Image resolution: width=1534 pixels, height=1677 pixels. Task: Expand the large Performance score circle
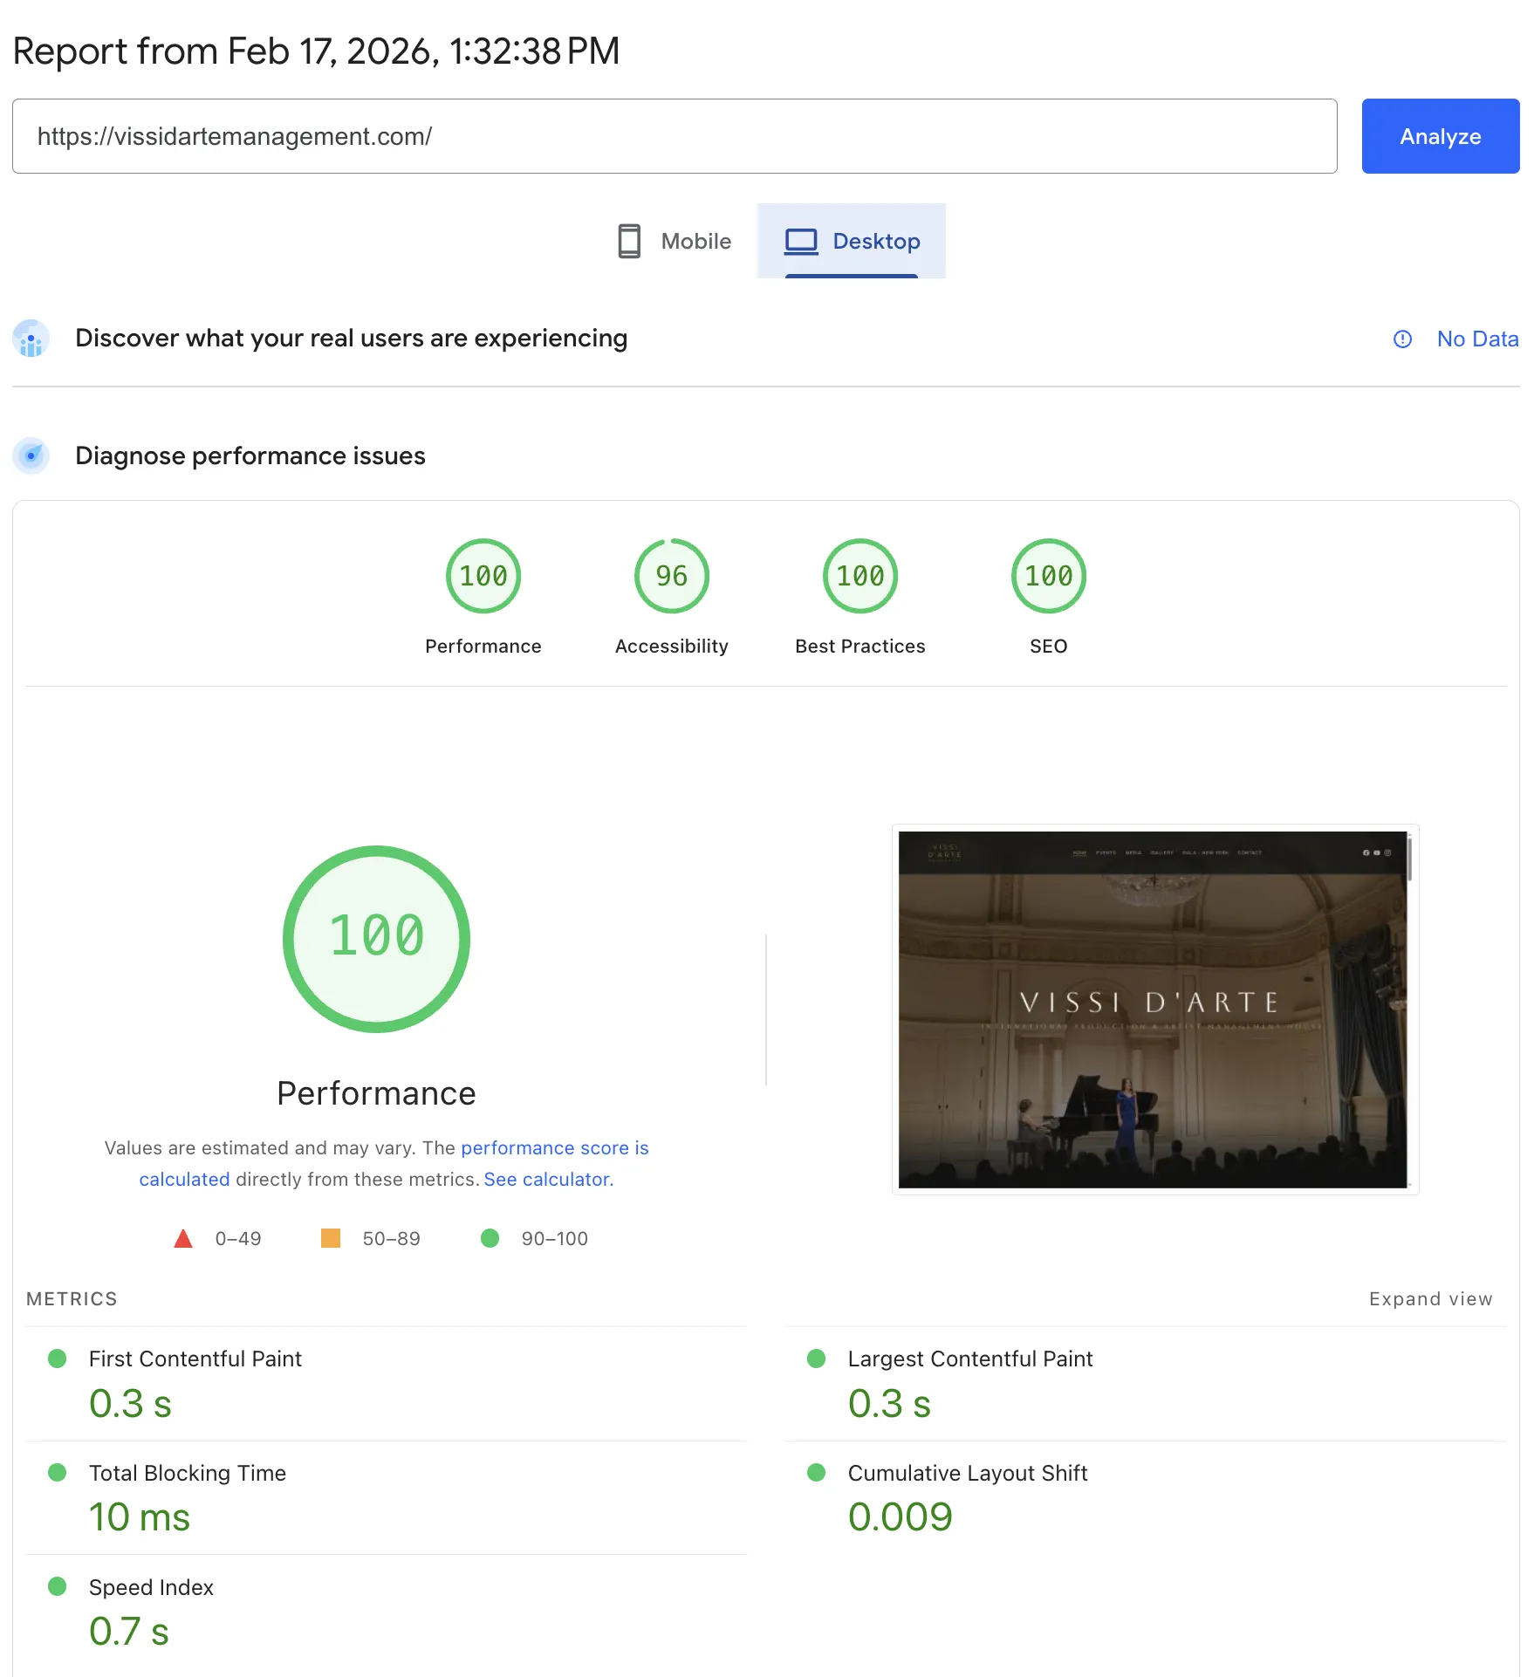tap(375, 938)
